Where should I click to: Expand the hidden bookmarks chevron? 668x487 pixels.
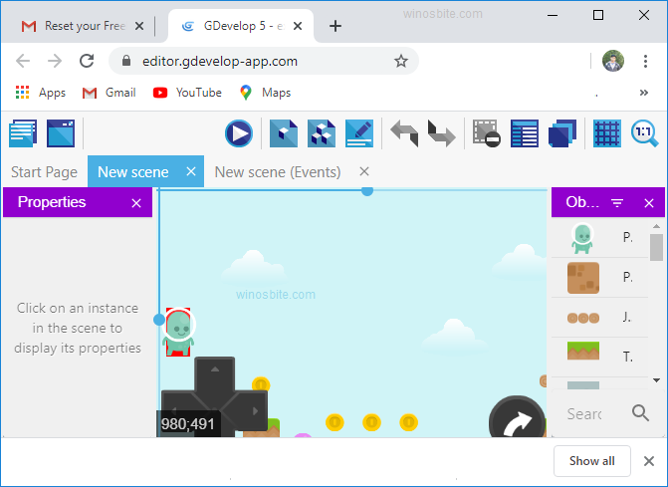pos(644,93)
